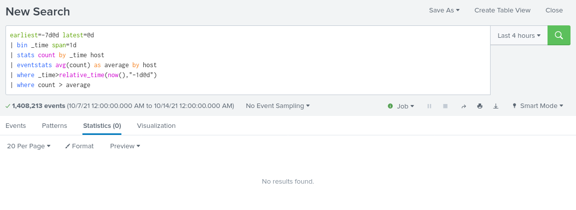Click the pencil Format option
Screen dimensions: 576x210
tap(79, 146)
